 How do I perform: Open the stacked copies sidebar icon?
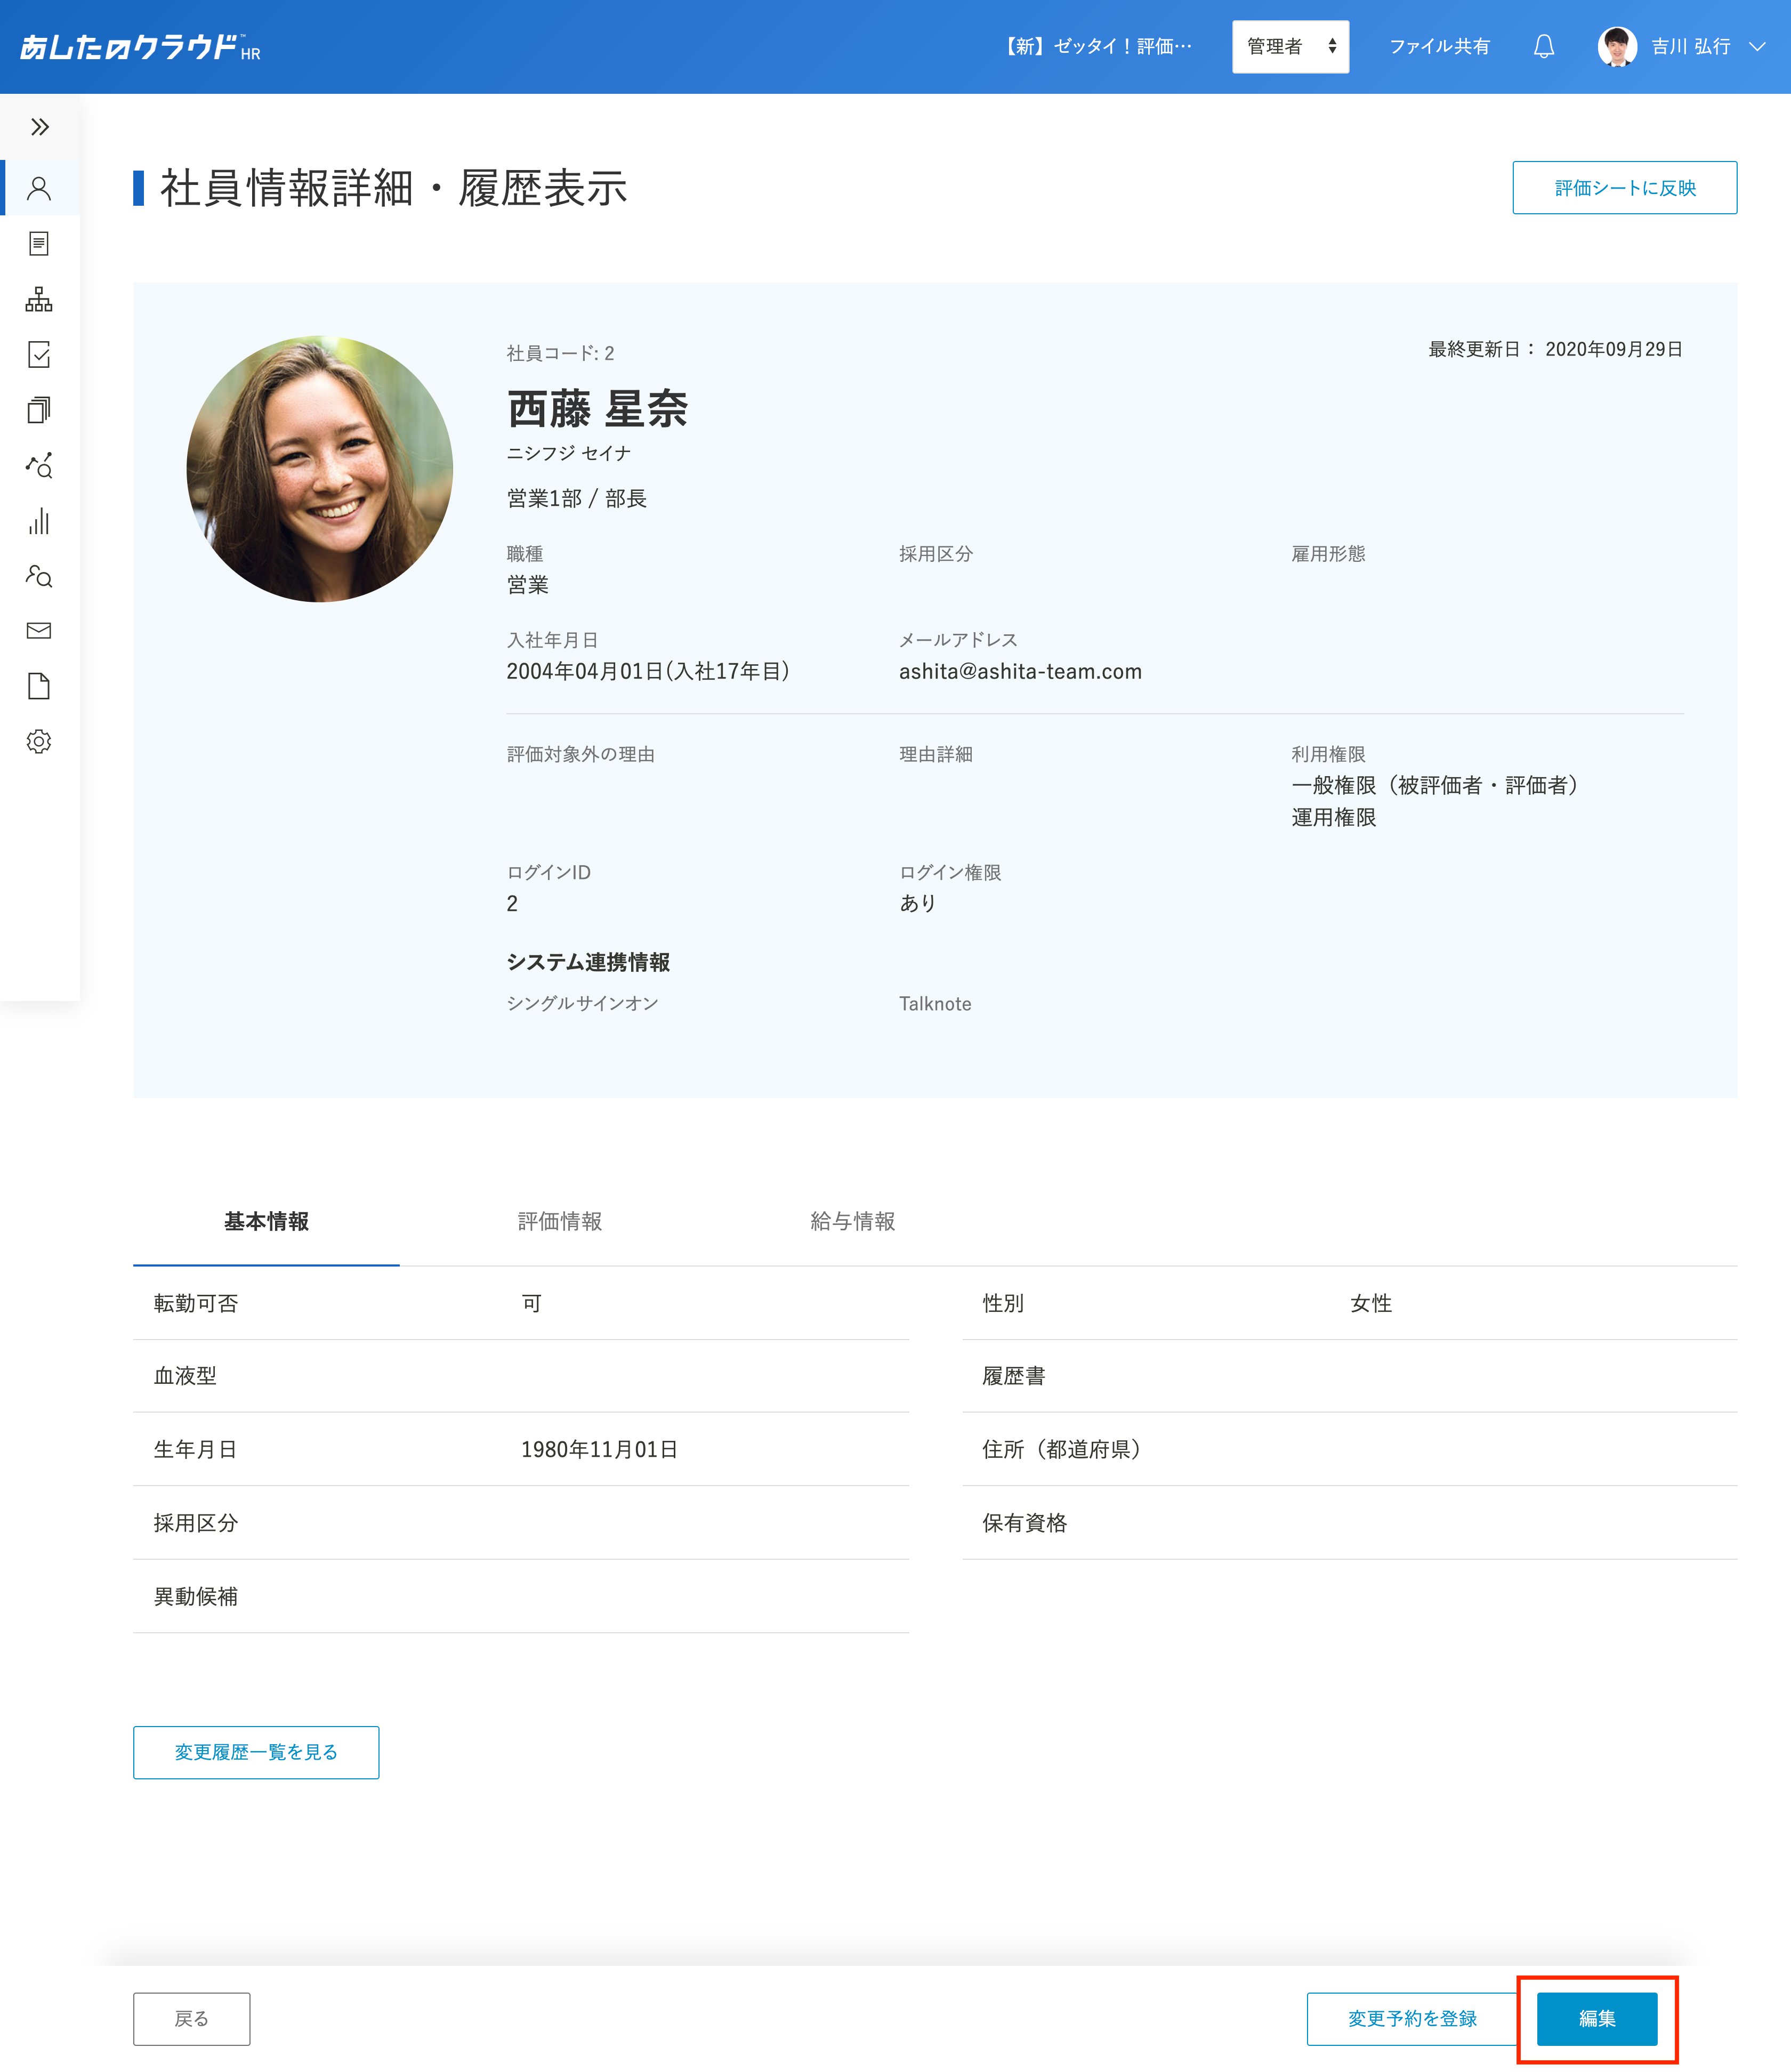point(39,410)
